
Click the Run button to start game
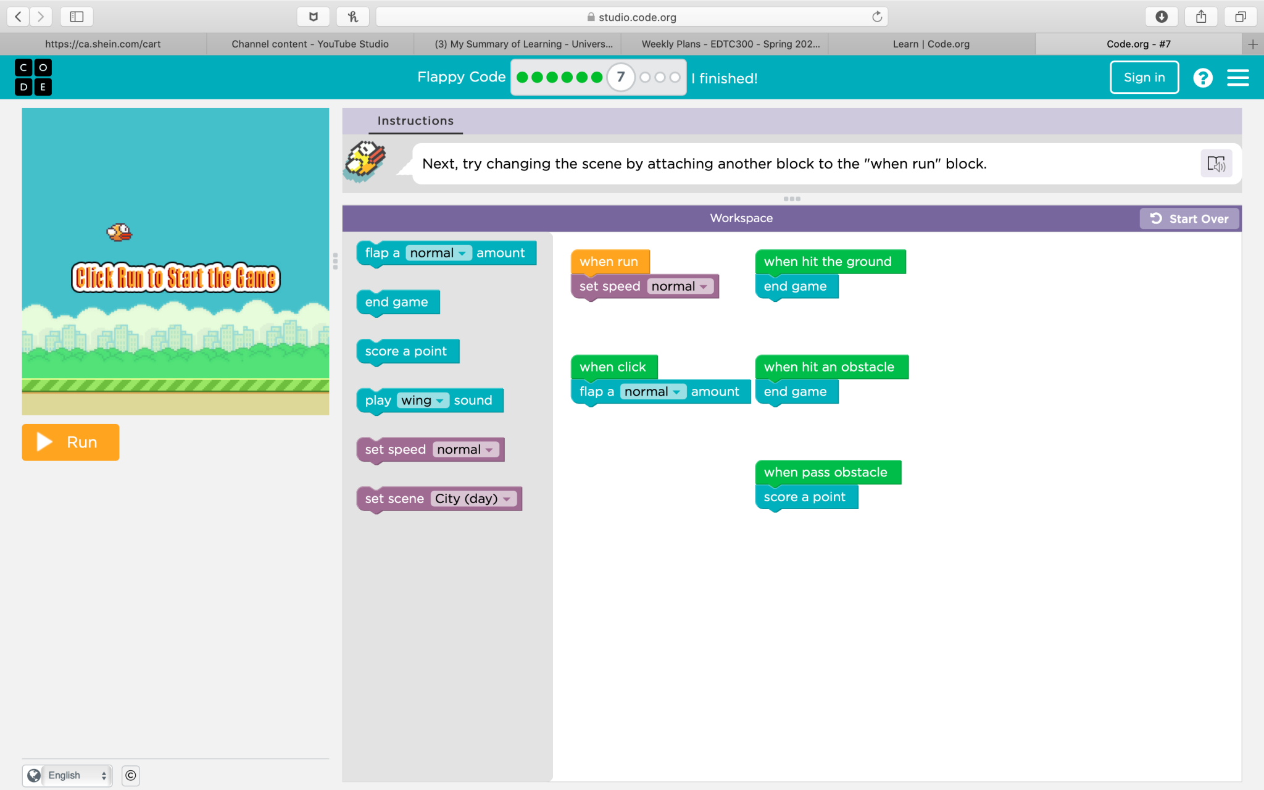tap(70, 441)
